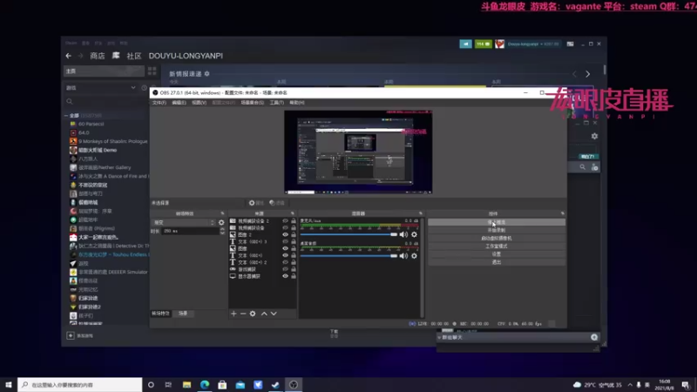Click the Steam friends list search icon
This screenshot has width=697, height=392.
coord(582,167)
